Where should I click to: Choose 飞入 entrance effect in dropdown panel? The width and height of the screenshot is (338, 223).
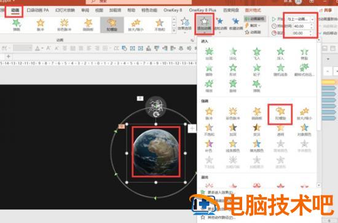coord(257,53)
